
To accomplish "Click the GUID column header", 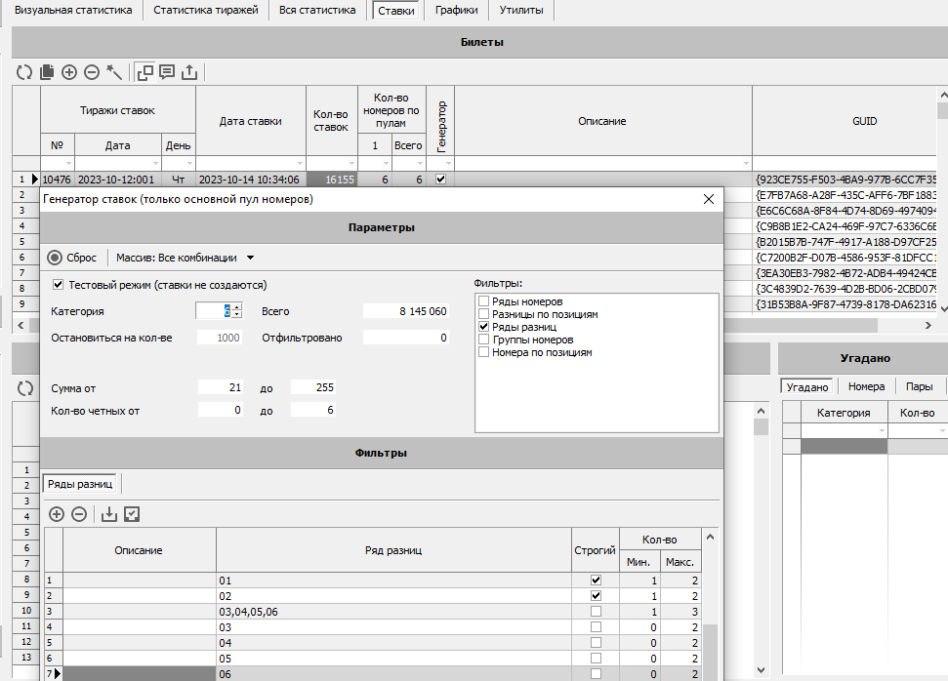I will [x=864, y=121].
